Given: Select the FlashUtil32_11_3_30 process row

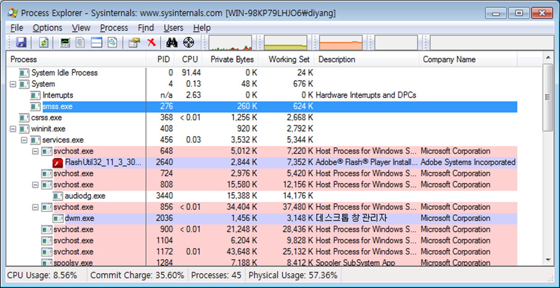Looking at the screenshot, I should point(262,162).
